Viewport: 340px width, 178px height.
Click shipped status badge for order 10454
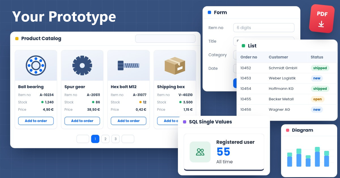[x=320, y=89]
